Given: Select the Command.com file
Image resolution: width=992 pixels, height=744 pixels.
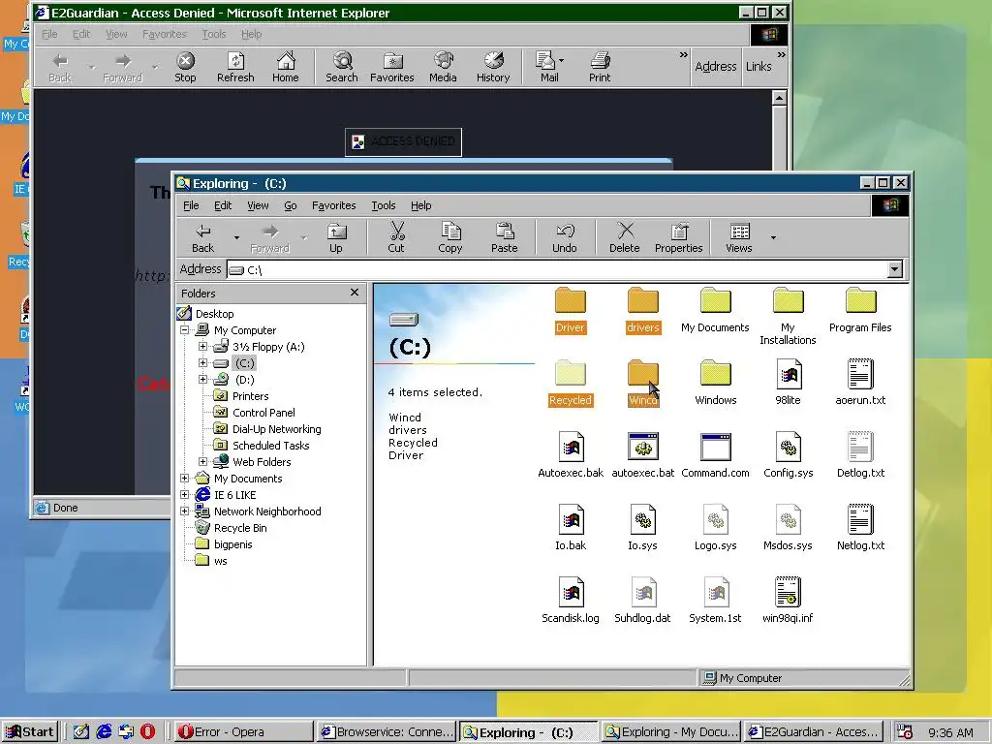Looking at the screenshot, I should 716,455.
